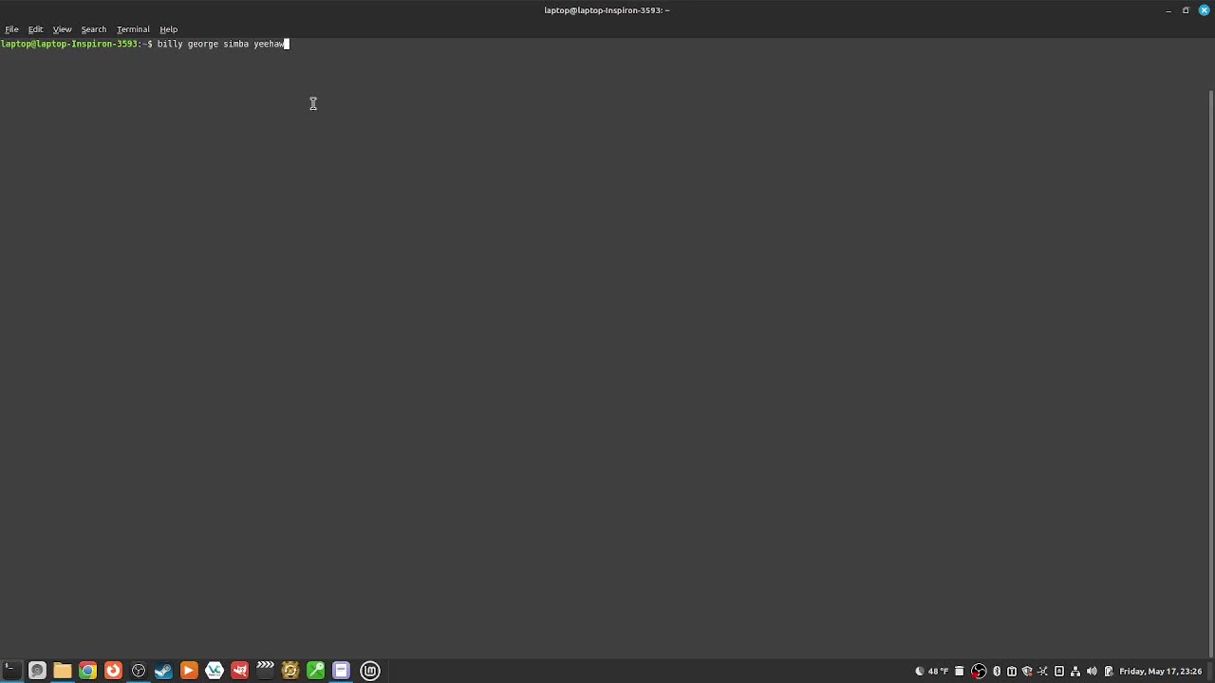Open the shield update manager tray icon
This screenshot has height=683, width=1215.
click(1027, 672)
